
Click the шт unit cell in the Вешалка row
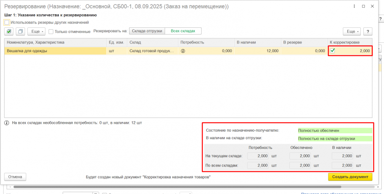click(x=117, y=51)
